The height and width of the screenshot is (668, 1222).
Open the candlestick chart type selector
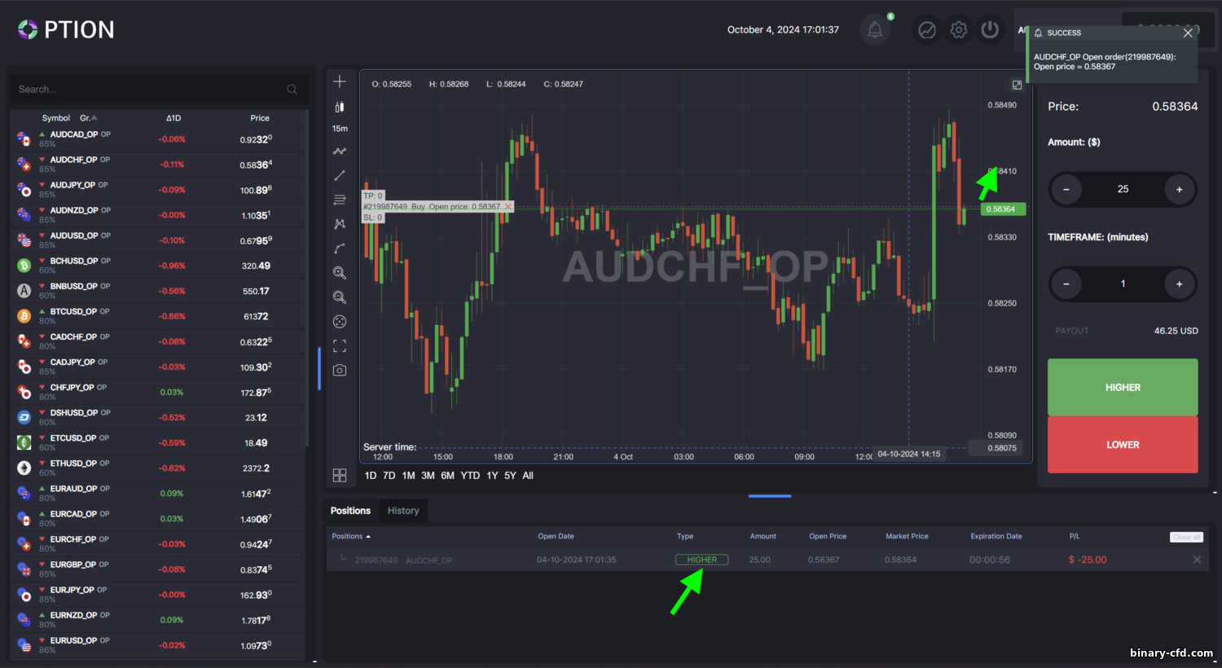click(x=340, y=107)
